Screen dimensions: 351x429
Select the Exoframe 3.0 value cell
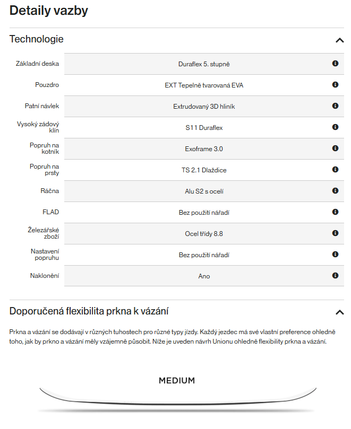pos(204,149)
